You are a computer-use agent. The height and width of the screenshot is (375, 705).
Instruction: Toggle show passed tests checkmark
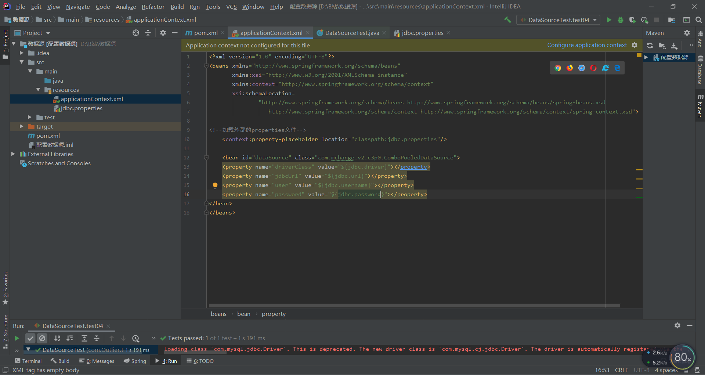tap(30, 338)
